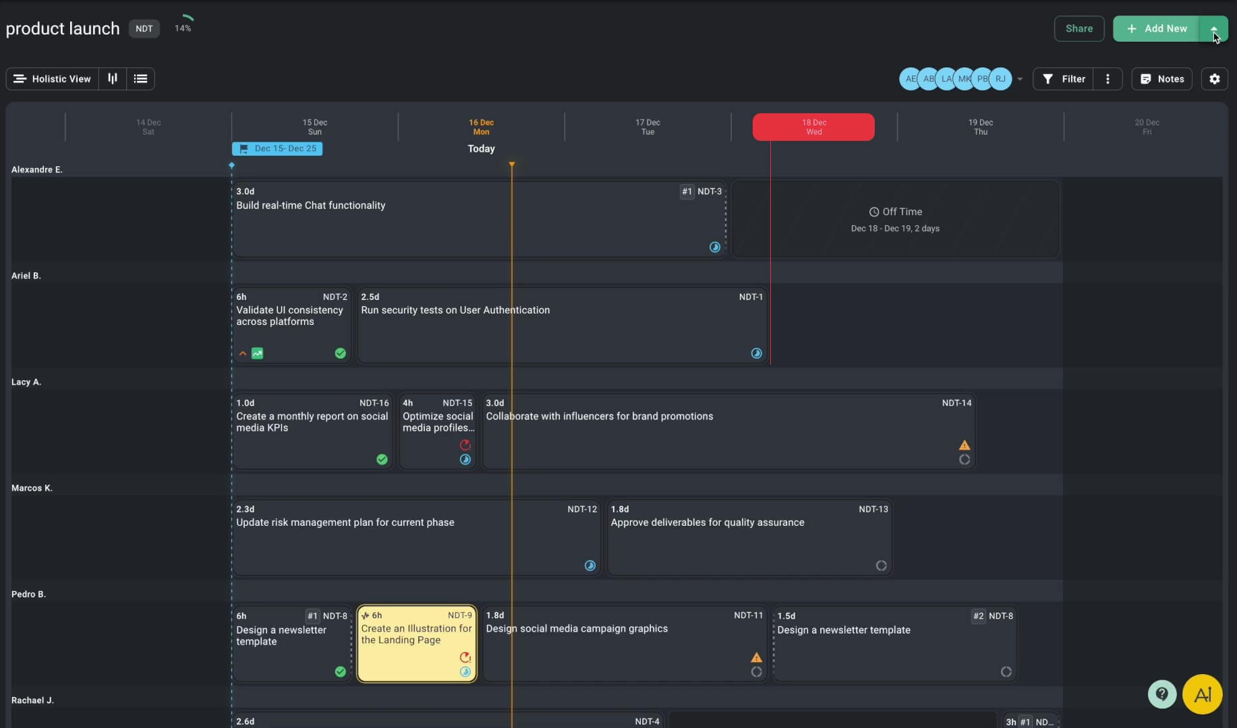
Task: Open the Notes panel
Action: click(1161, 79)
